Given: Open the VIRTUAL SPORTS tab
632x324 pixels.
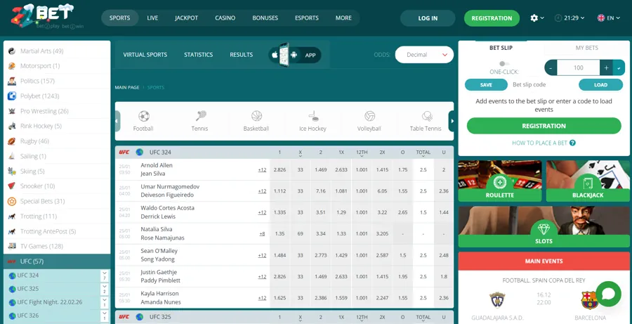Looking at the screenshot, I should (145, 55).
